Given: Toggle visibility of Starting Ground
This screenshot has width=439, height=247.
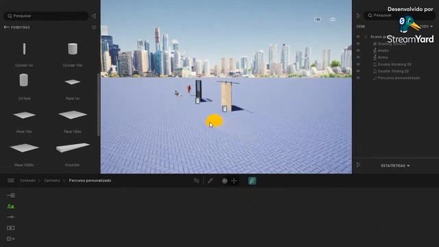Looking at the screenshot, I should click(x=358, y=44).
